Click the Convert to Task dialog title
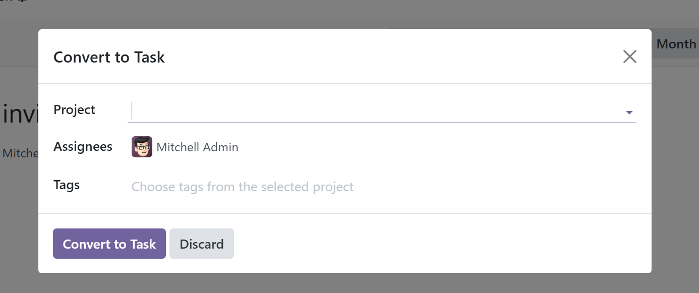This screenshot has width=699, height=293. pos(109,57)
